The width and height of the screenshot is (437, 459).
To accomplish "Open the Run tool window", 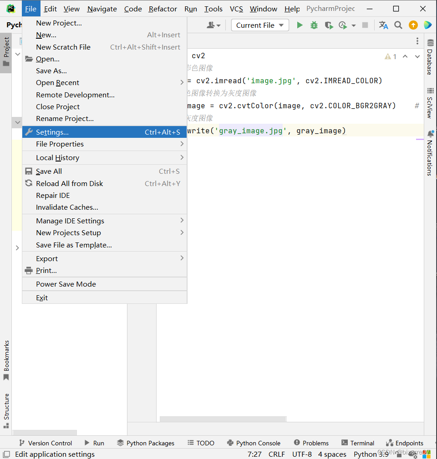I will (94, 443).
